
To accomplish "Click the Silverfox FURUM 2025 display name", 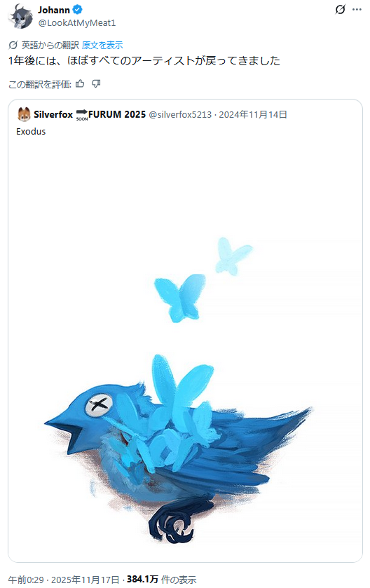I will [x=90, y=114].
